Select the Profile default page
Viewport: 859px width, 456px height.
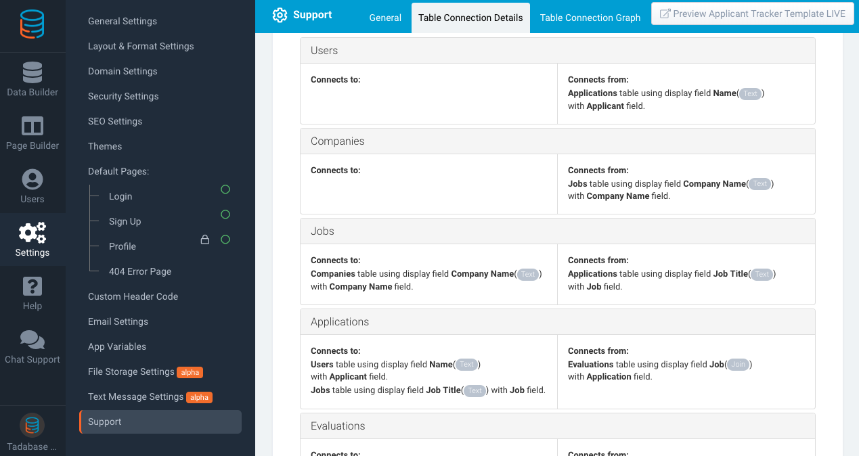123,246
